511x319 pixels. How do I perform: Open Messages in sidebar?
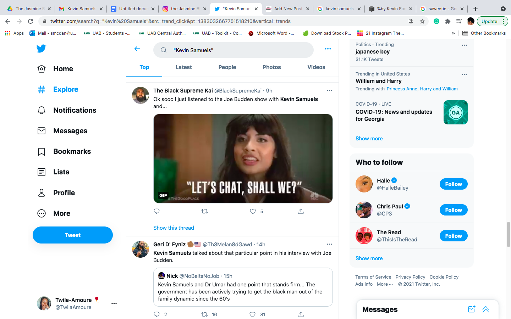point(62,131)
